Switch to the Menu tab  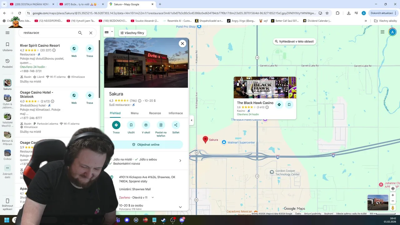pyautogui.click(x=135, y=113)
